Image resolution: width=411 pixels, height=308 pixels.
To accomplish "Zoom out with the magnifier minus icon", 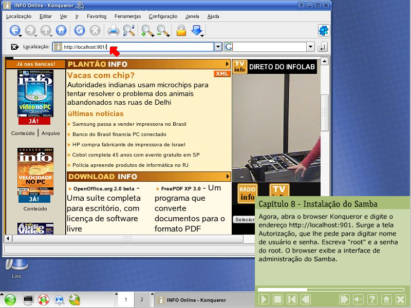I will 162,30.
